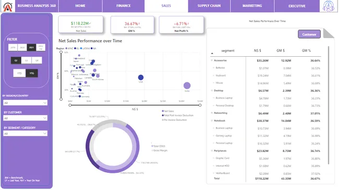Viewport: 339px width, 190px height.
Task: Click the Internal HDD row label
Action: 223,166
